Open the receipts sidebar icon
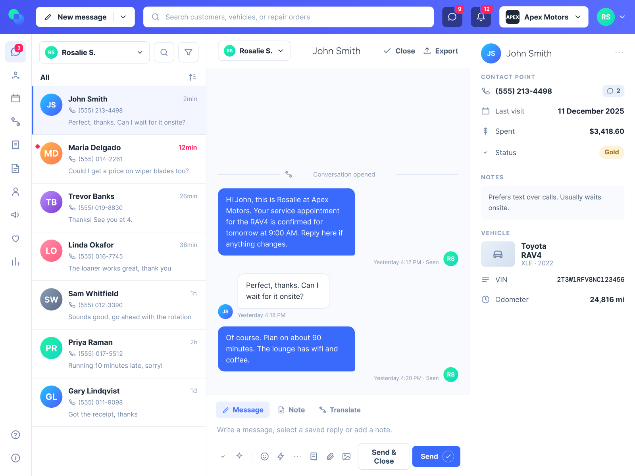This screenshot has height=476, width=635. pyautogui.click(x=15, y=145)
